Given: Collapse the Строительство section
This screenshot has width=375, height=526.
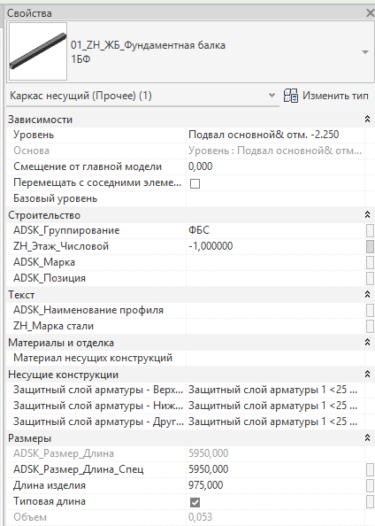Looking at the screenshot, I should (367, 214).
